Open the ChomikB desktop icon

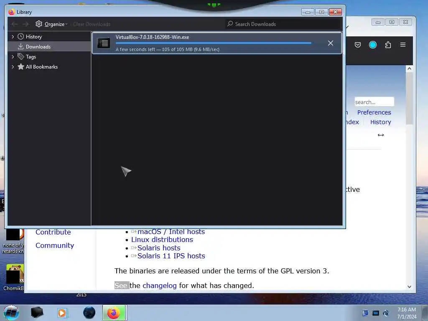(x=14, y=278)
